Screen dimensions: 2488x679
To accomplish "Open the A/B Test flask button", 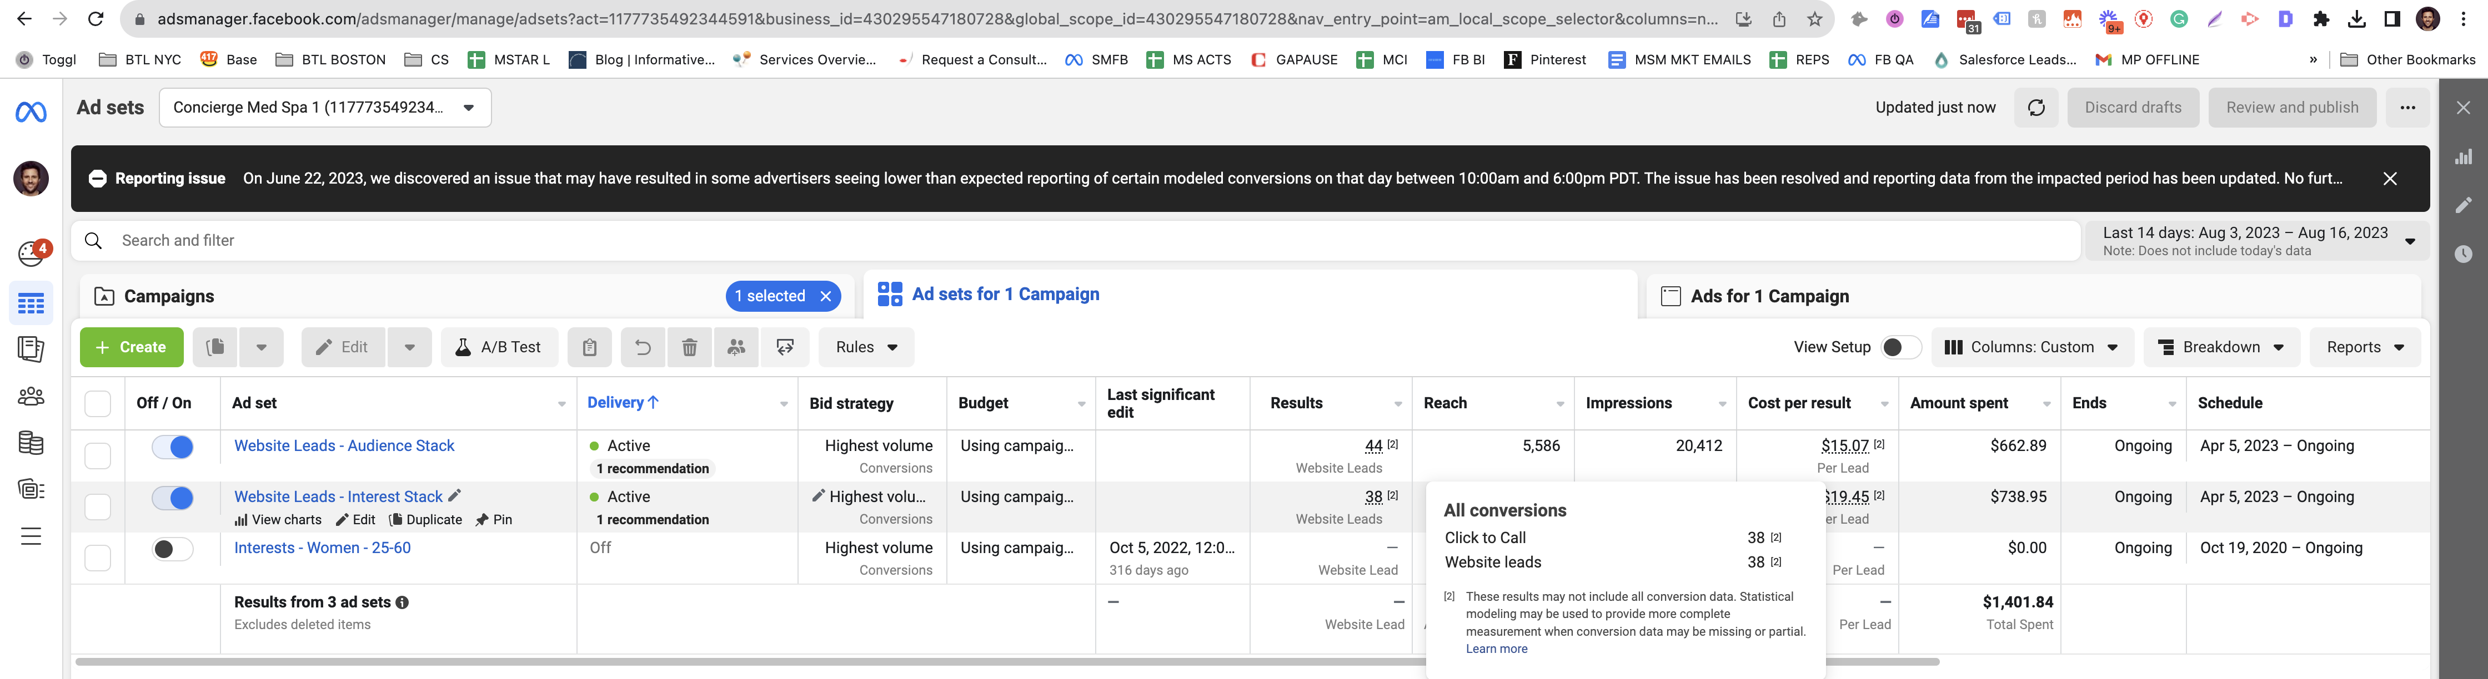I will [x=499, y=347].
